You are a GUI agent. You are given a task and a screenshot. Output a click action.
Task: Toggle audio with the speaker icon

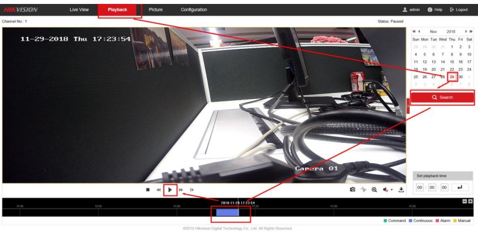click(385, 190)
